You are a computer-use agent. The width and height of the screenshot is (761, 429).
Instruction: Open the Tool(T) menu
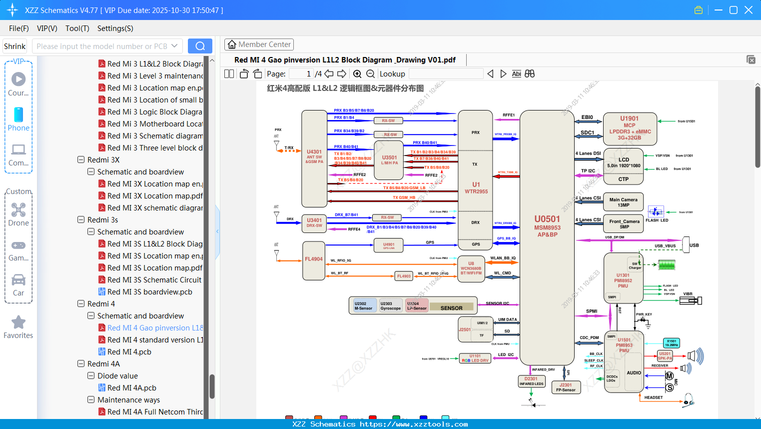[x=77, y=28]
